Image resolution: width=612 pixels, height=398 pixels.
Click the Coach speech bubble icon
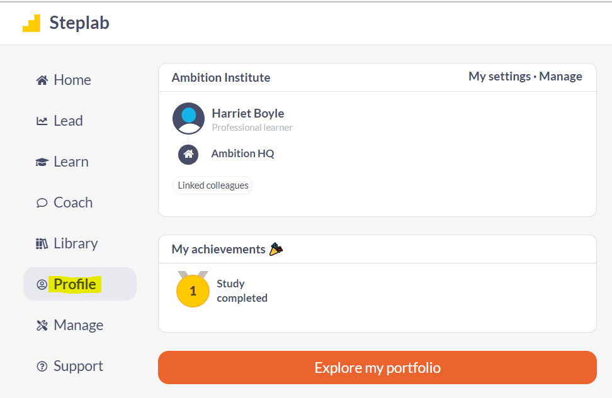click(42, 202)
